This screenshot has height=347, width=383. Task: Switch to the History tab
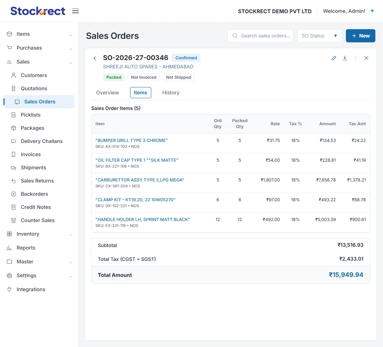[x=171, y=93]
